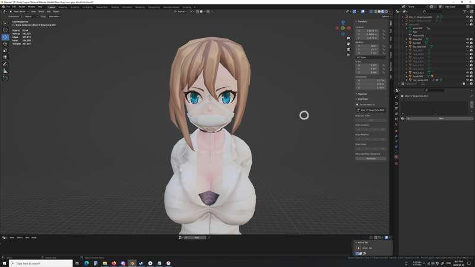Open the XYZ Euler rotation mode dropdown
The height and width of the screenshot is (267, 475).
(x=370, y=57)
